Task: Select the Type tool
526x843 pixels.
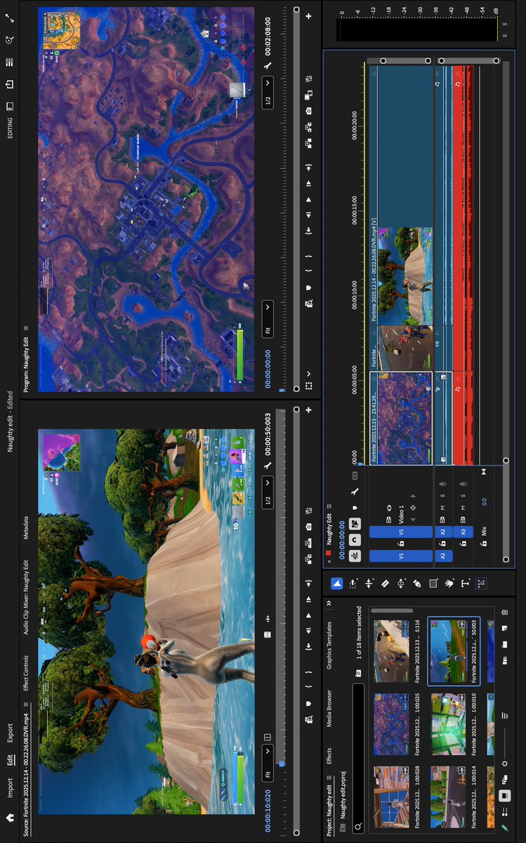Action: click(466, 583)
